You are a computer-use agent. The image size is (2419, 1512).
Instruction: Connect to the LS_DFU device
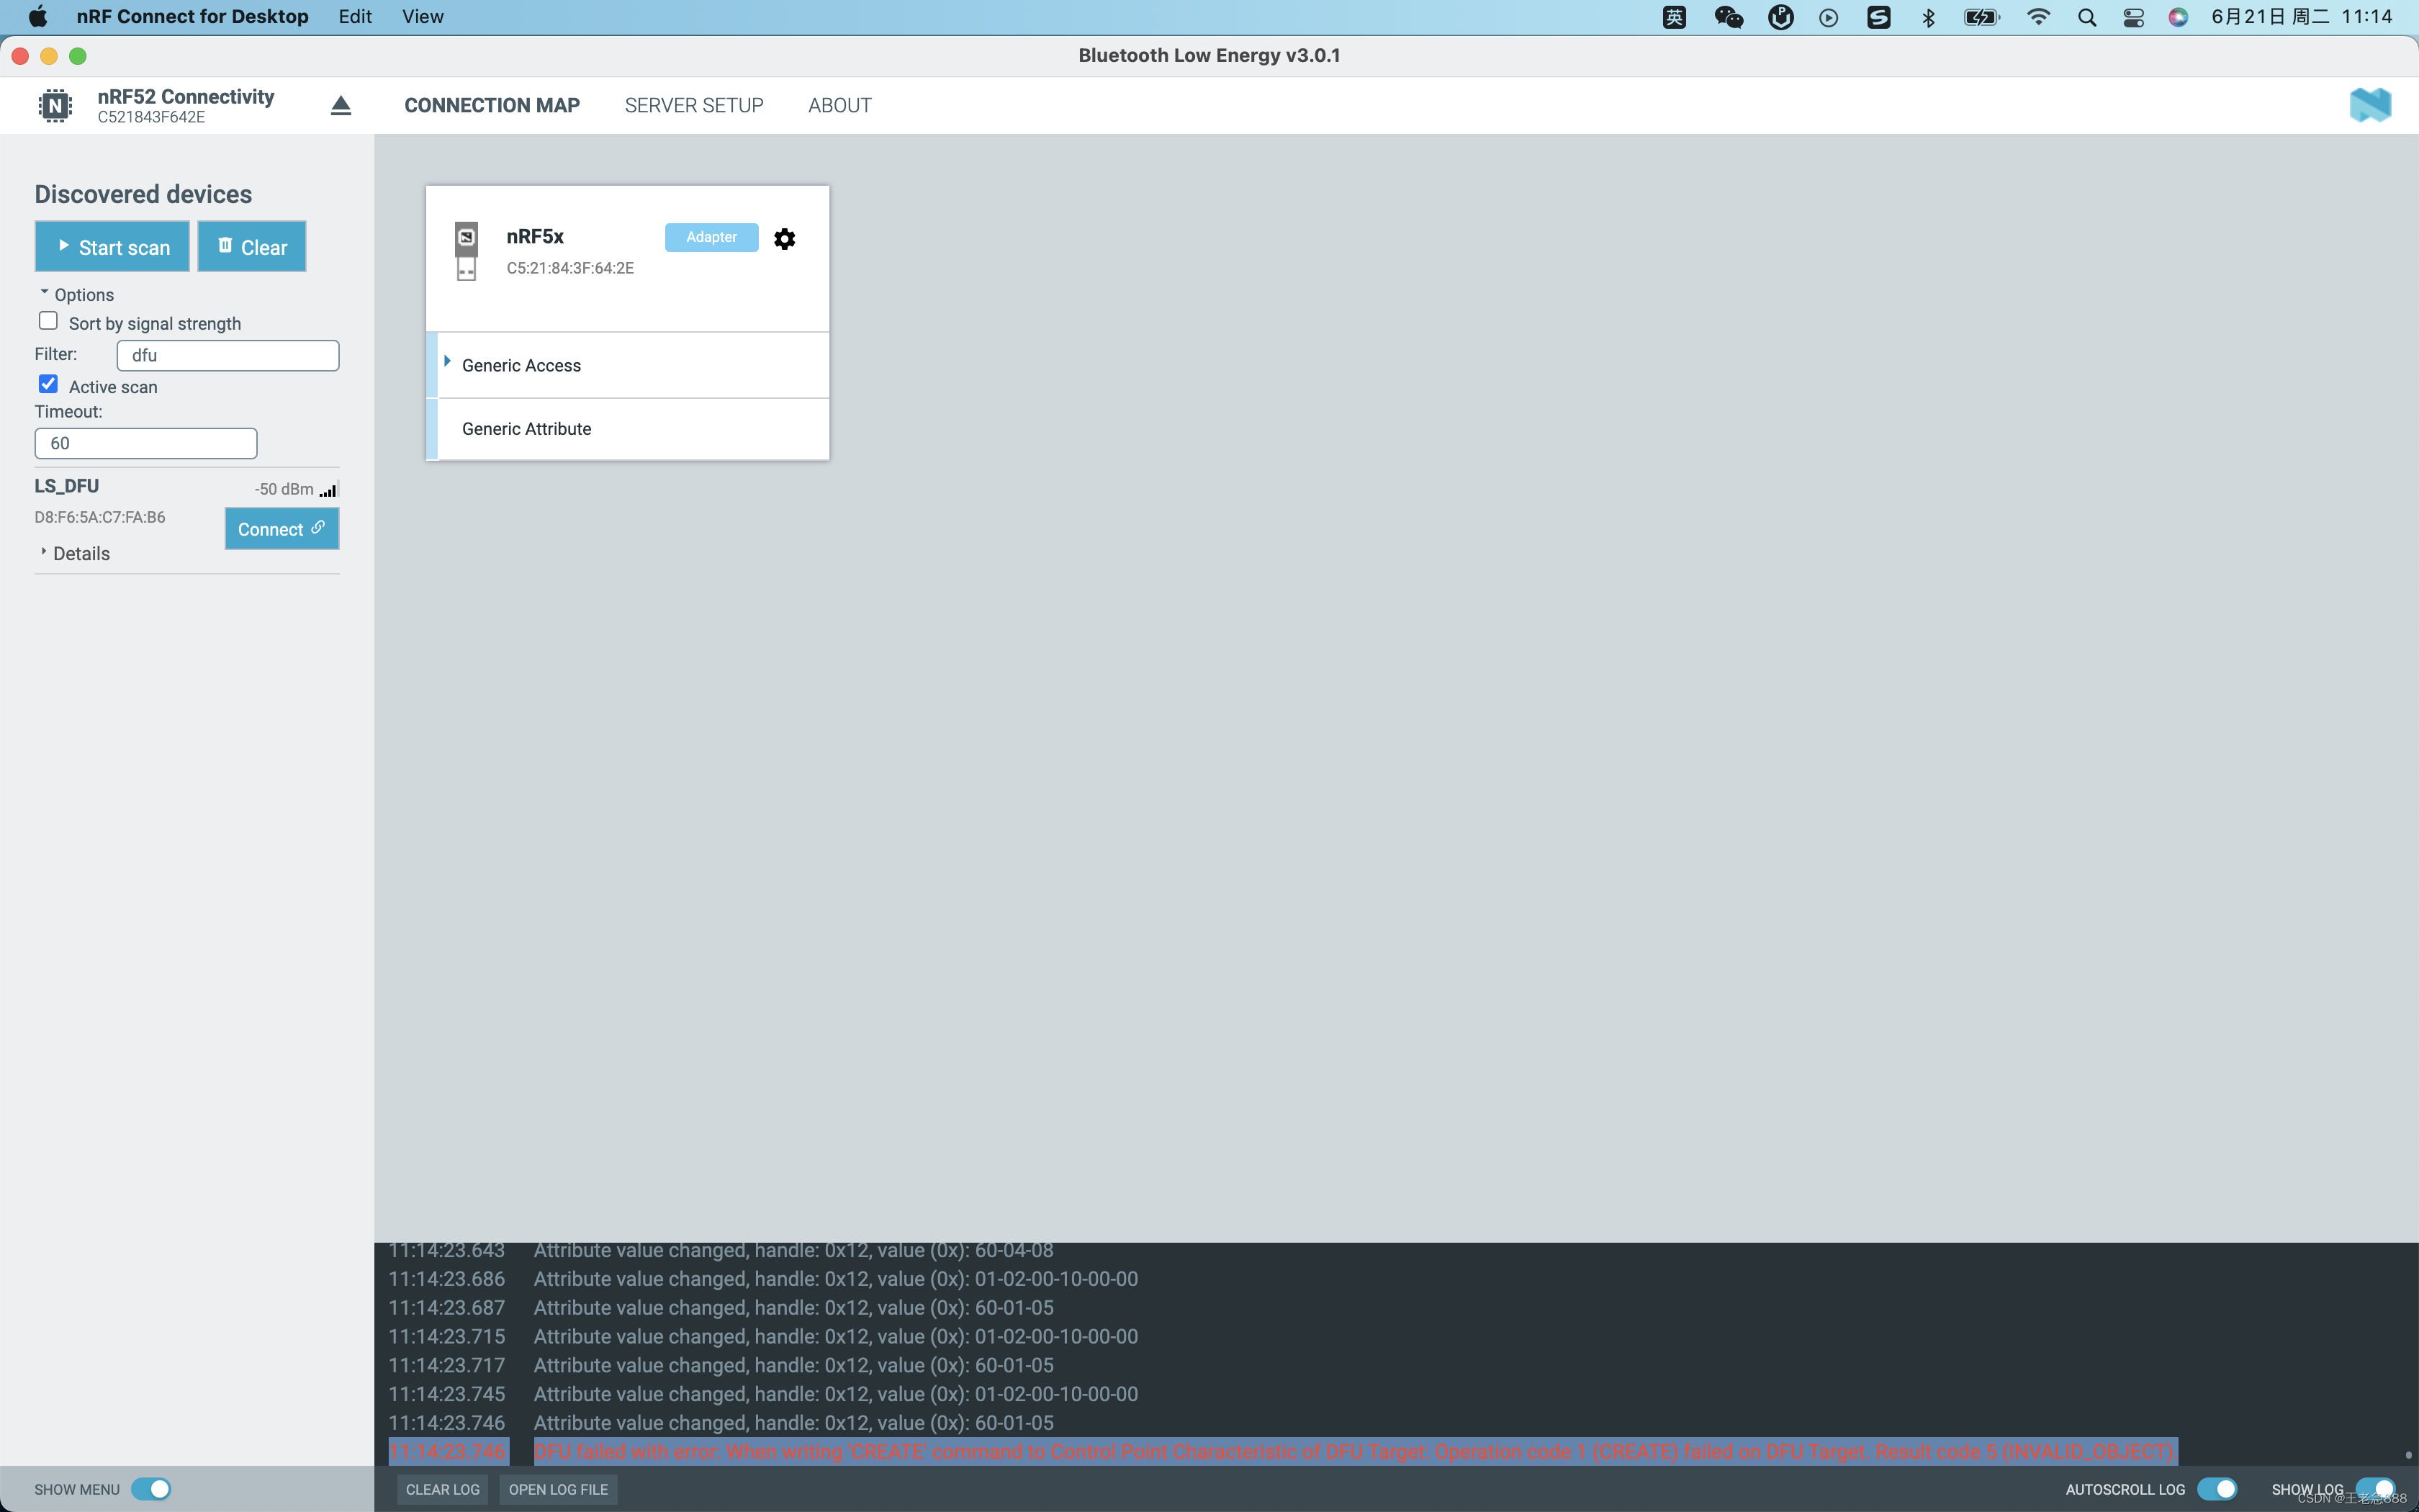pyautogui.click(x=282, y=529)
